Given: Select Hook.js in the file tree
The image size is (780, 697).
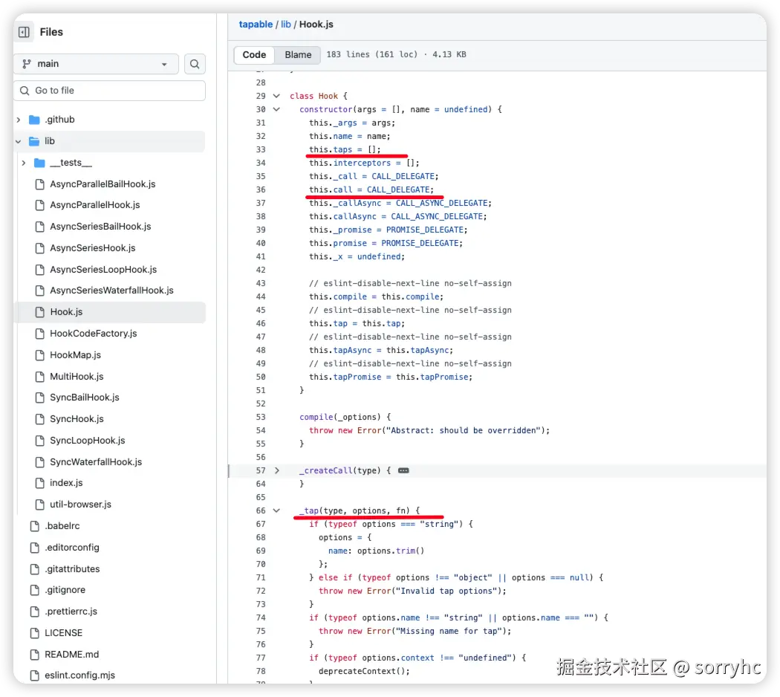Looking at the screenshot, I should pos(110,312).
